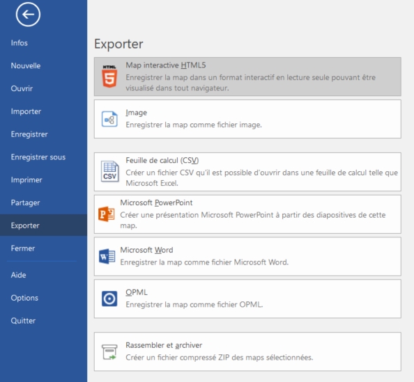
Task: Click the OPML circle icon
Action: (x=109, y=299)
